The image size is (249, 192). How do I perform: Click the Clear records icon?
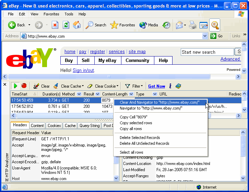36,86
